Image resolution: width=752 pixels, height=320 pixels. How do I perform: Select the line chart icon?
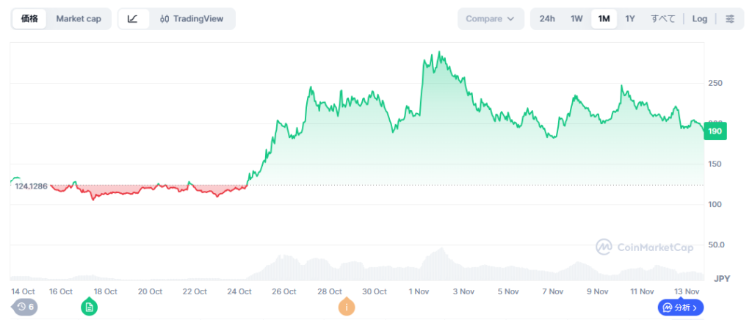(x=133, y=18)
